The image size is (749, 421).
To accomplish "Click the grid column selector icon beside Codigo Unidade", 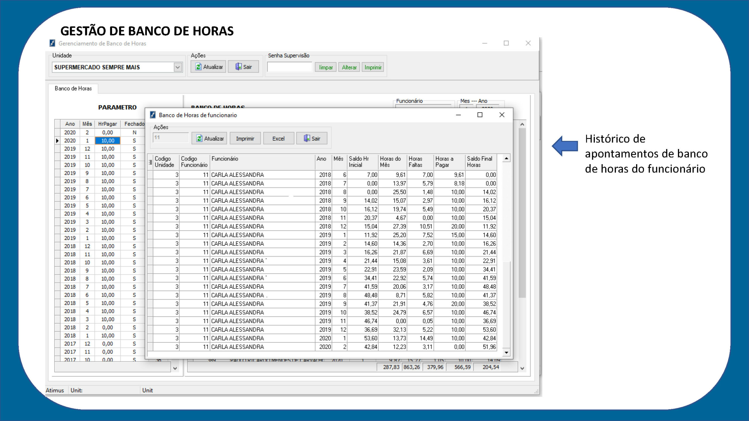I will tap(150, 162).
